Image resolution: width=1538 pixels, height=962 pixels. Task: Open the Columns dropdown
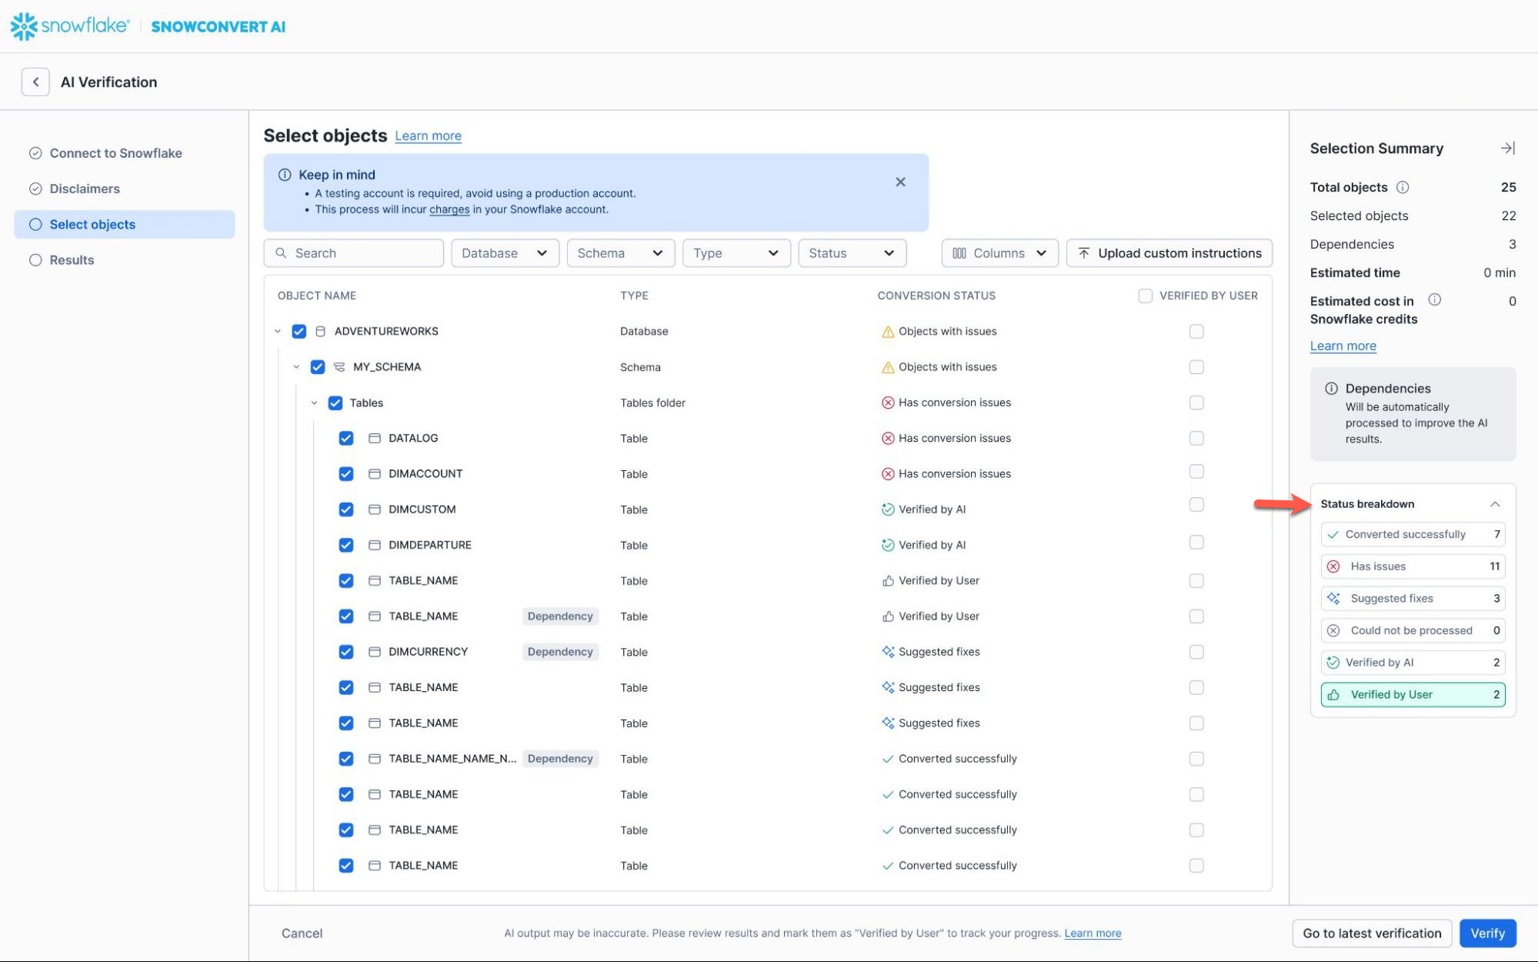(999, 253)
